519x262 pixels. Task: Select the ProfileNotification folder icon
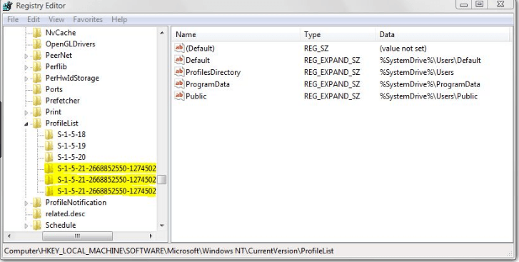click(x=37, y=203)
